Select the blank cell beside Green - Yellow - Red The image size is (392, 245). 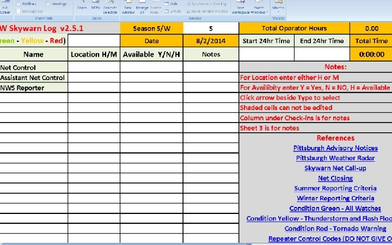point(94,41)
